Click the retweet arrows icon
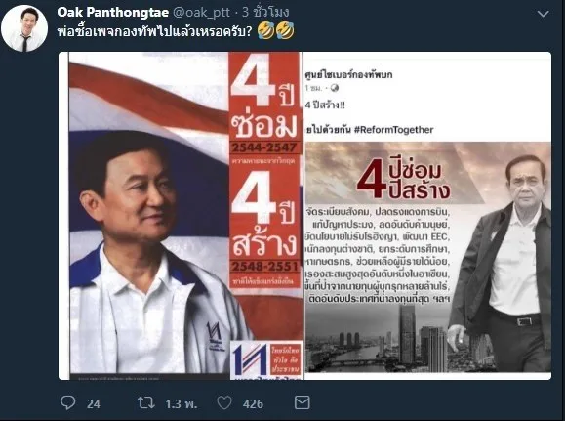Screen dimensions: 565x421 click(146, 402)
